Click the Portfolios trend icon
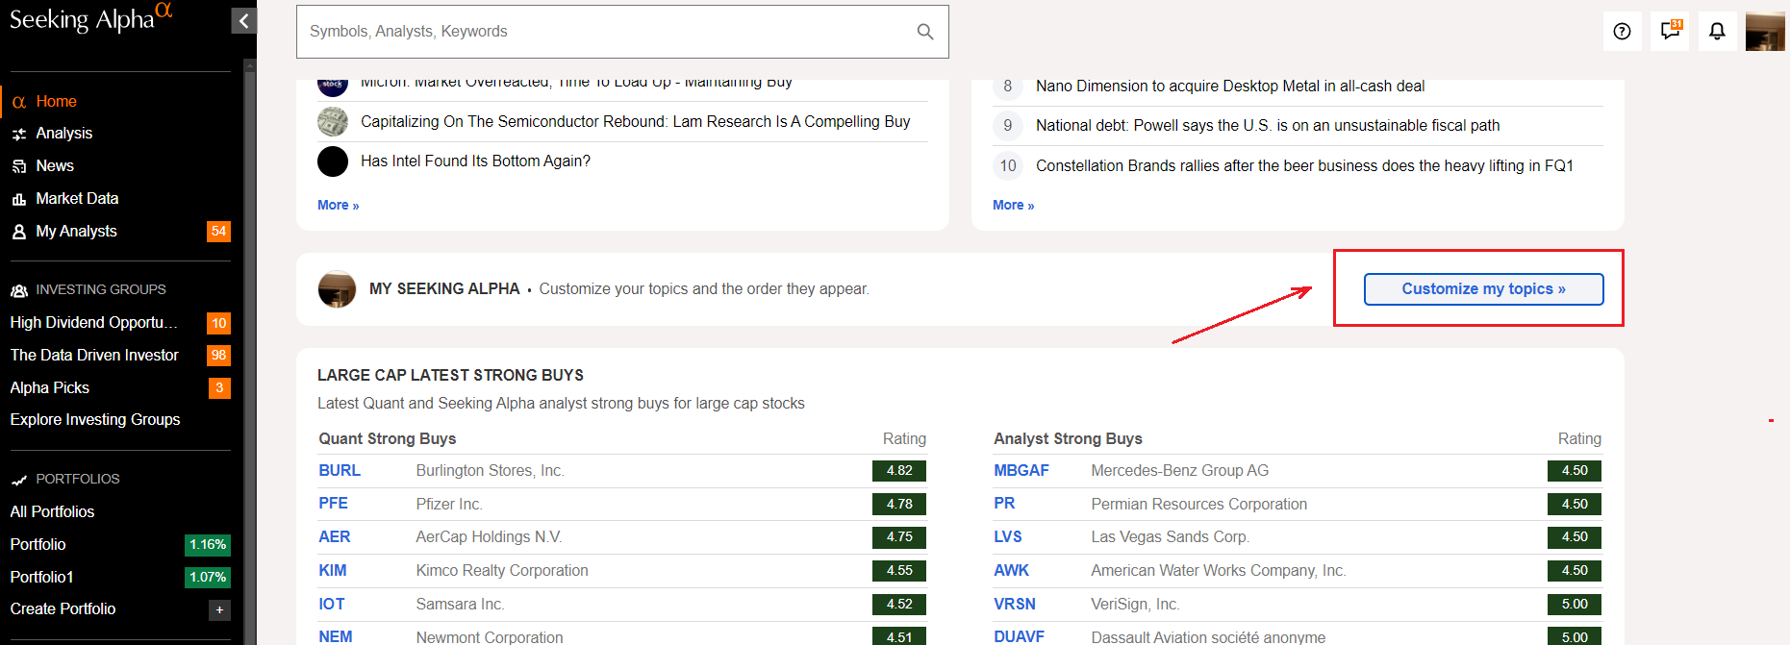Image resolution: width=1790 pixels, height=645 pixels. click(19, 480)
